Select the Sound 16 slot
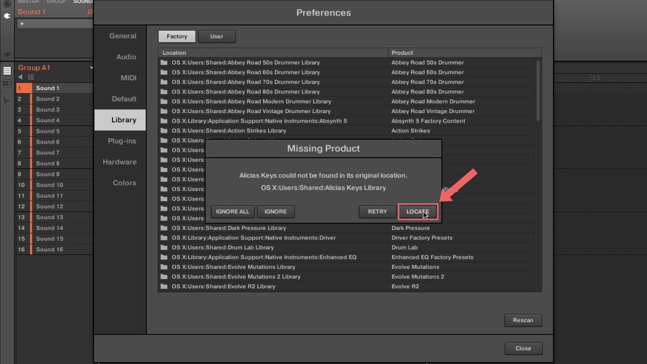The height and width of the screenshot is (364, 647). coord(55,250)
